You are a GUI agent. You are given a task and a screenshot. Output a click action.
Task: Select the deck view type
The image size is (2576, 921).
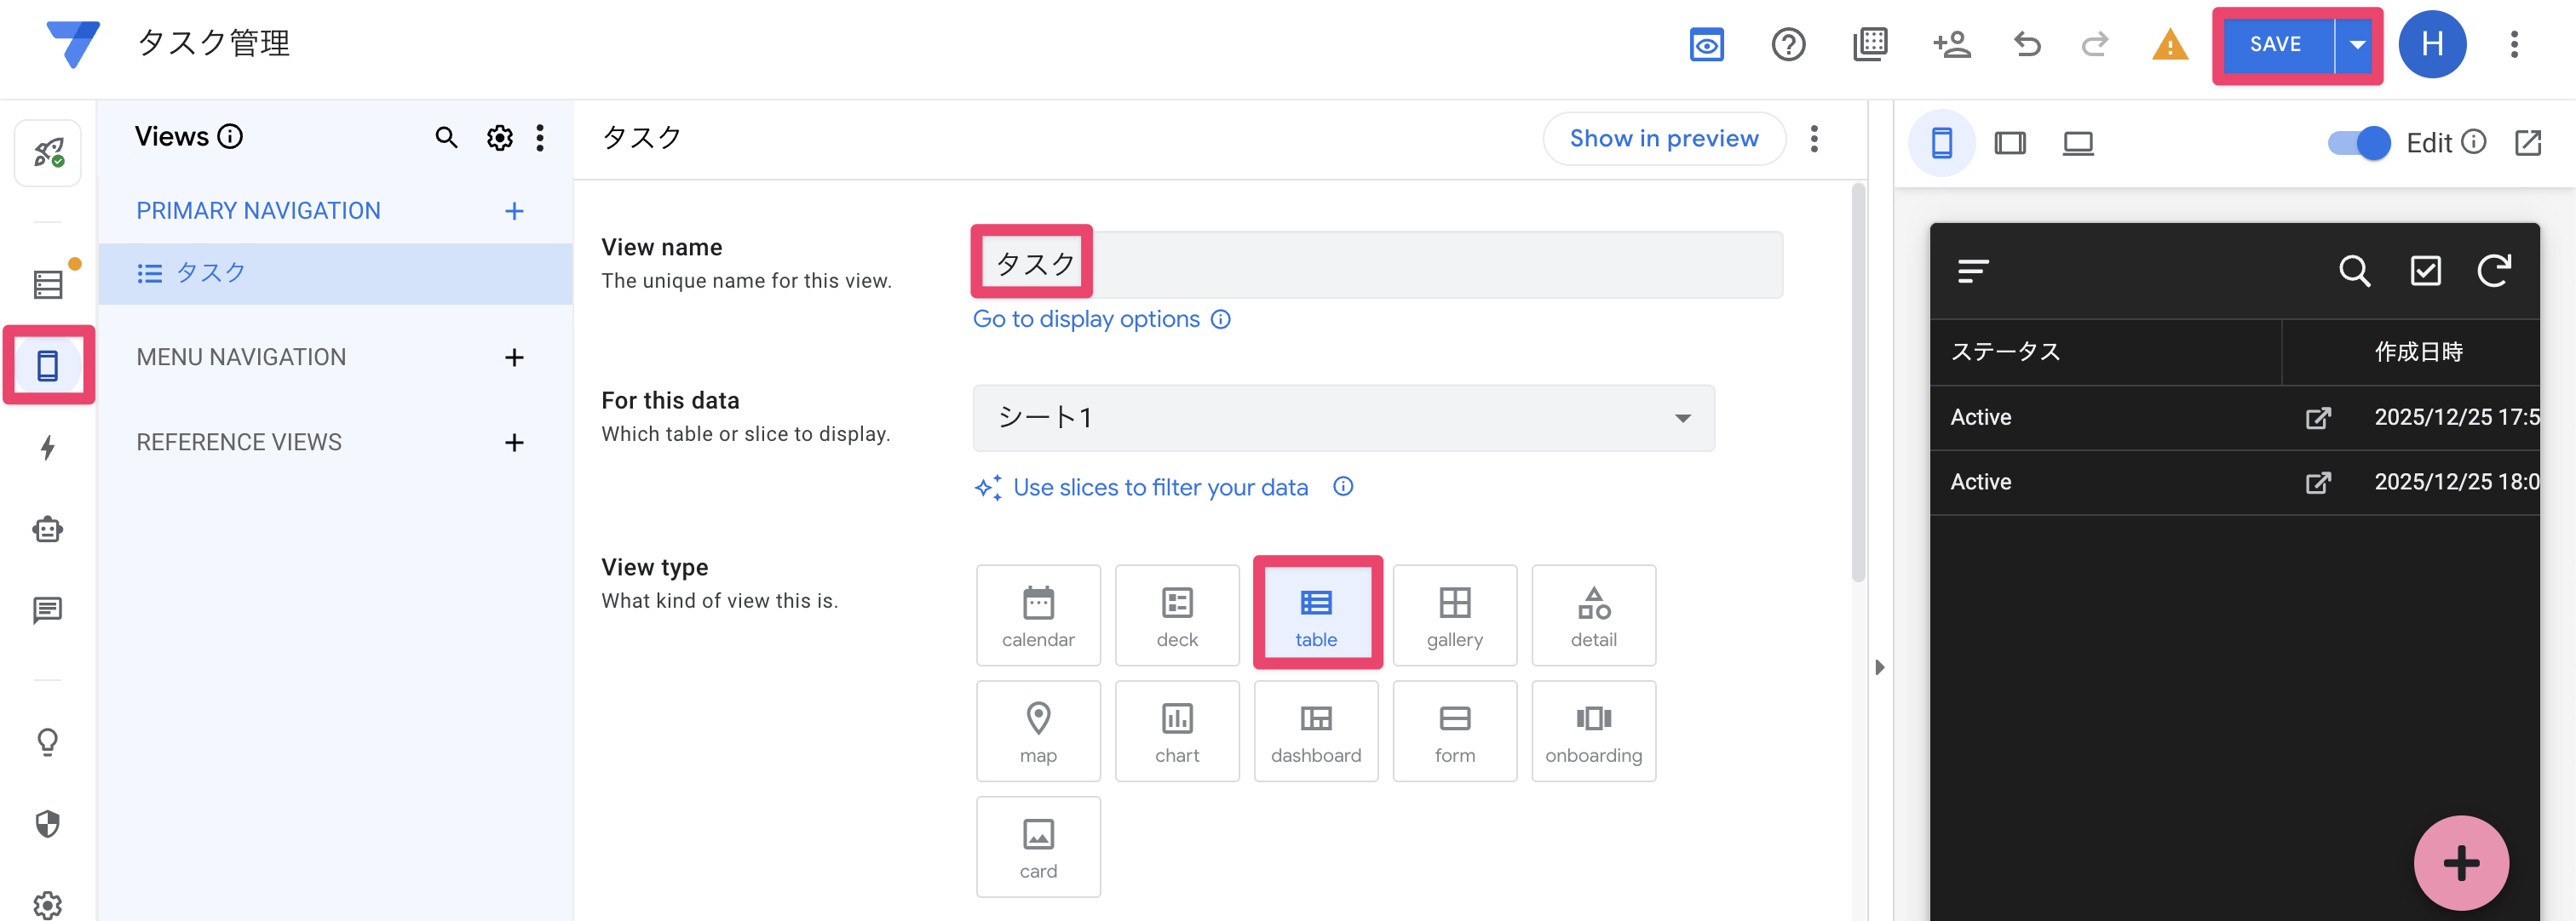point(1177,615)
